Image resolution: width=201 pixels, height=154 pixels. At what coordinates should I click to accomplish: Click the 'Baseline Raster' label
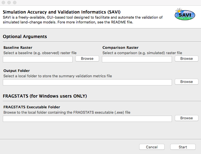[x=18, y=48]
